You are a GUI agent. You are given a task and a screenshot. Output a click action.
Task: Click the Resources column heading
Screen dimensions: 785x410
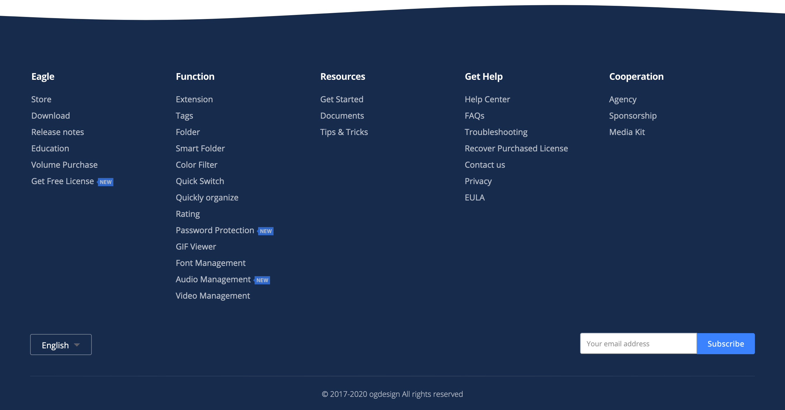(343, 77)
